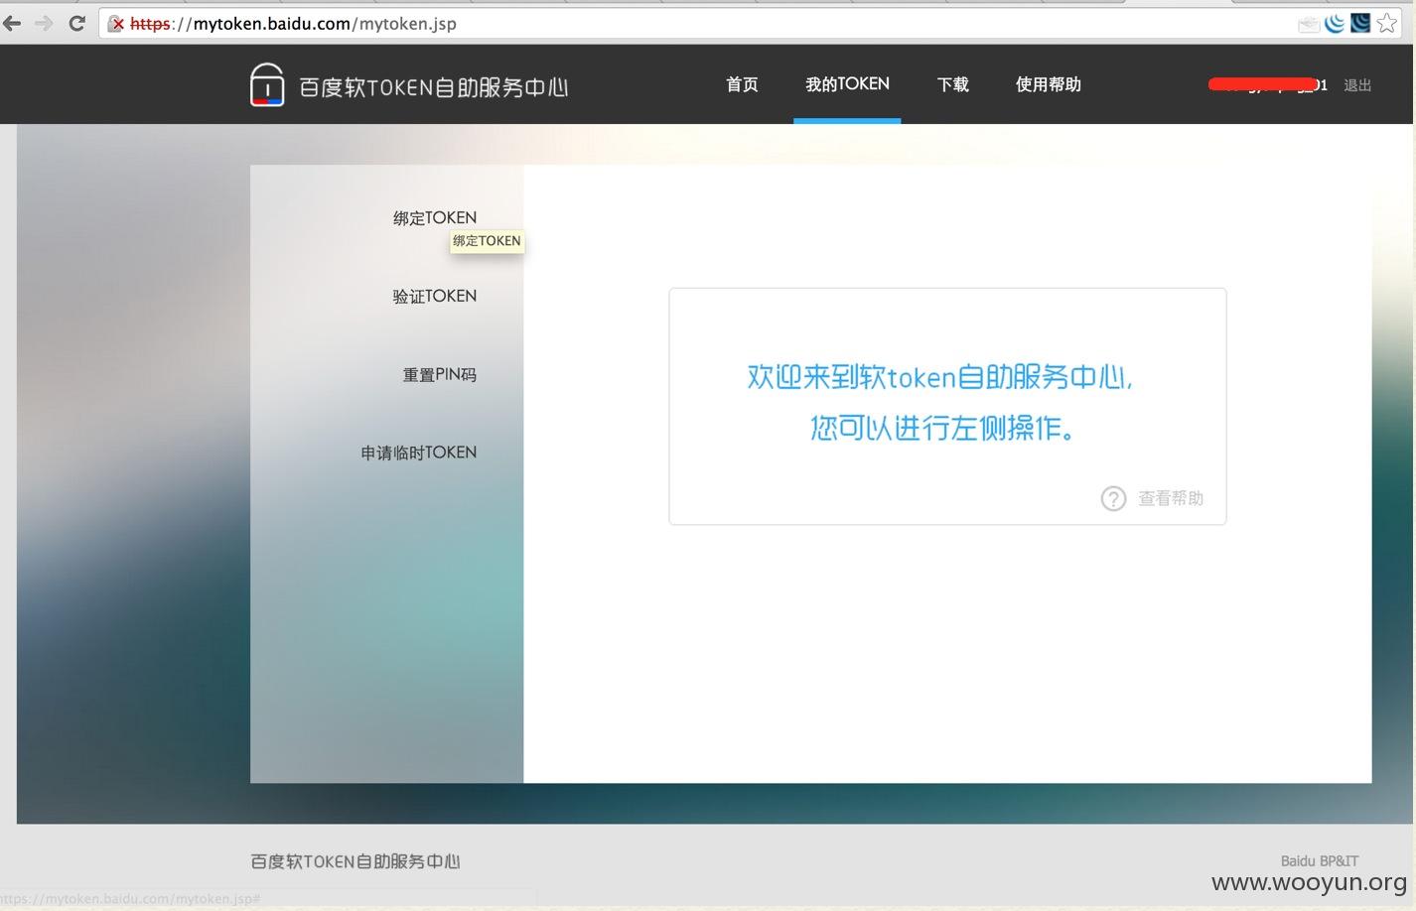Click the question mark help icon
Viewport: 1416px width, 911px height.
[1113, 498]
